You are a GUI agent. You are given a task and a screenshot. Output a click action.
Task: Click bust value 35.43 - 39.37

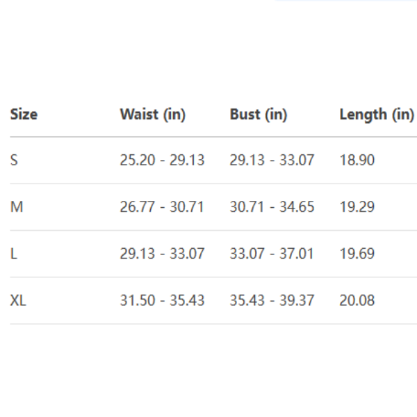point(272,301)
